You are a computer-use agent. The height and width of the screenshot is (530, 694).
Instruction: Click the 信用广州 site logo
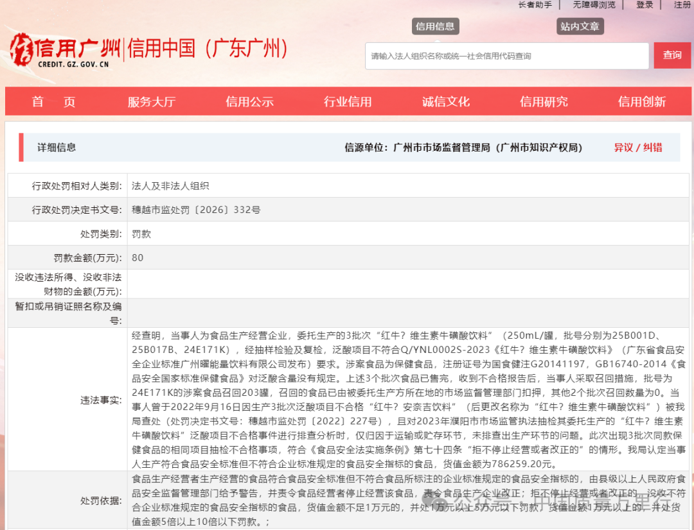click(x=66, y=50)
